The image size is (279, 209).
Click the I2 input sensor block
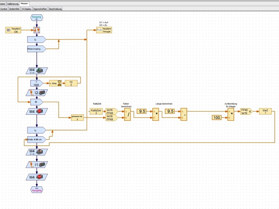tap(37, 93)
